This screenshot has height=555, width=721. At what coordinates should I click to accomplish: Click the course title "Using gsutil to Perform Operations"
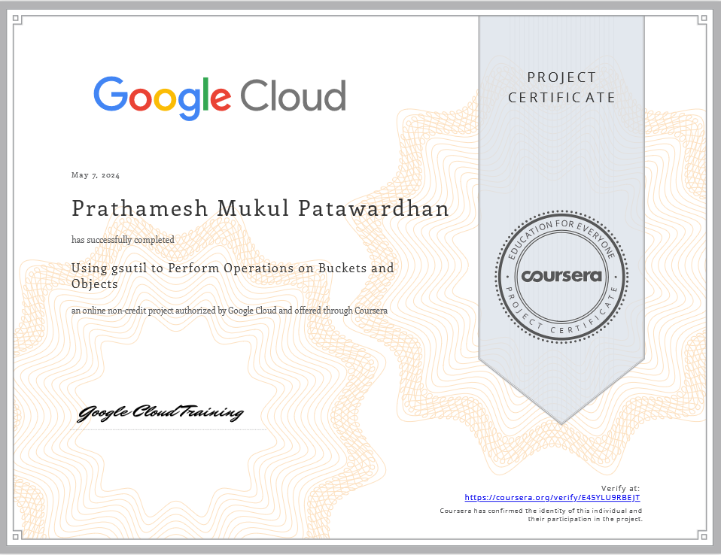coord(233,276)
